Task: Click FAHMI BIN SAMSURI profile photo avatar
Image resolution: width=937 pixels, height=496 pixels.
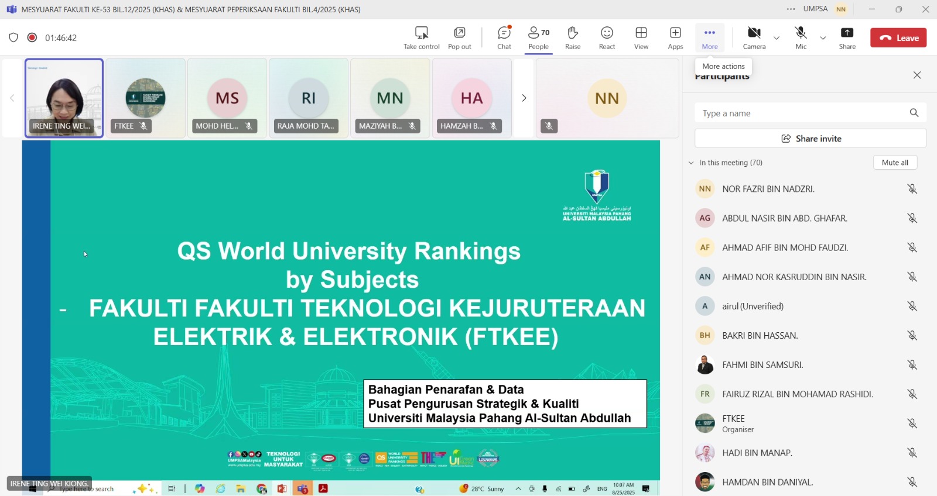Action: [x=705, y=364]
